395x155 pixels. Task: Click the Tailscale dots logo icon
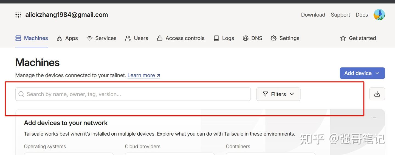click(x=18, y=15)
